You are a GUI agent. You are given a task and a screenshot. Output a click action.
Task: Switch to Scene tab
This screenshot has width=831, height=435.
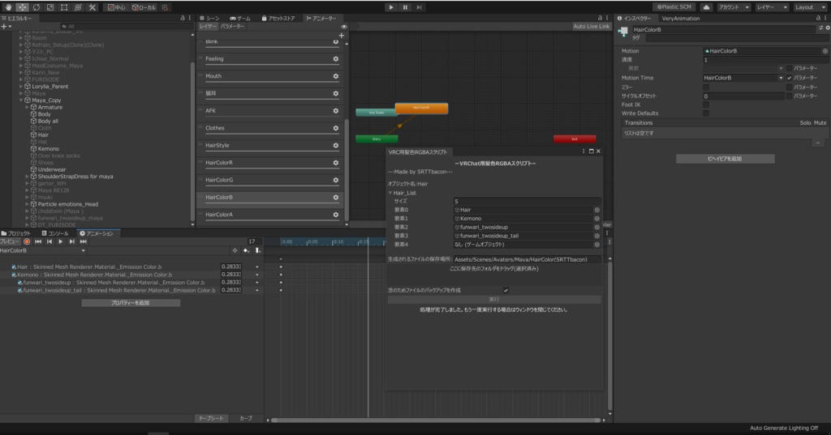click(209, 18)
